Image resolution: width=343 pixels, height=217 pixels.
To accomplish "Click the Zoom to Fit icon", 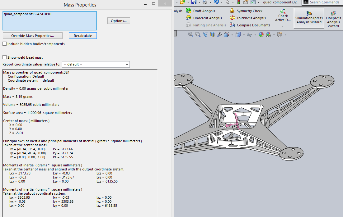I will (x=190, y=34).
